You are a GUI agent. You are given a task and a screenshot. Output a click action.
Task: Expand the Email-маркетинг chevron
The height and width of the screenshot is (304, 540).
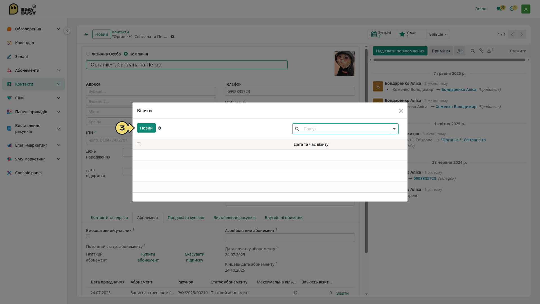pyautogui.click(x=58, y=145)
